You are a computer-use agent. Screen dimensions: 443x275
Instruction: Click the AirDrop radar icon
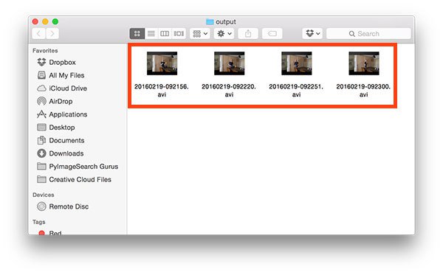(41, 101)
